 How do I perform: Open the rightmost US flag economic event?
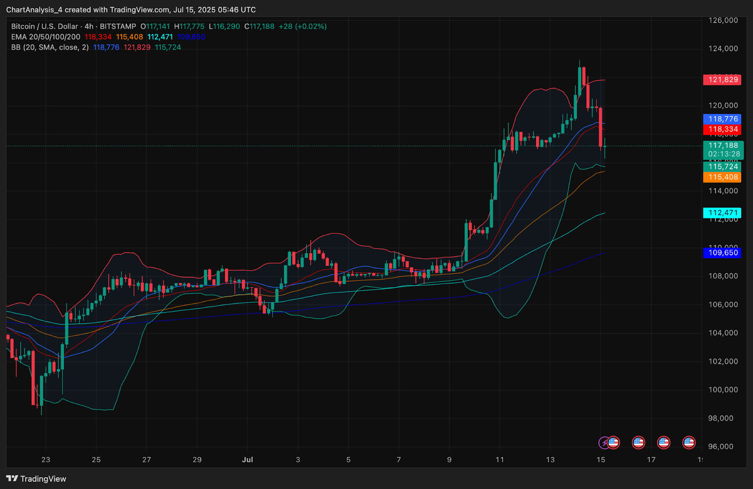[x=689, y=442]
